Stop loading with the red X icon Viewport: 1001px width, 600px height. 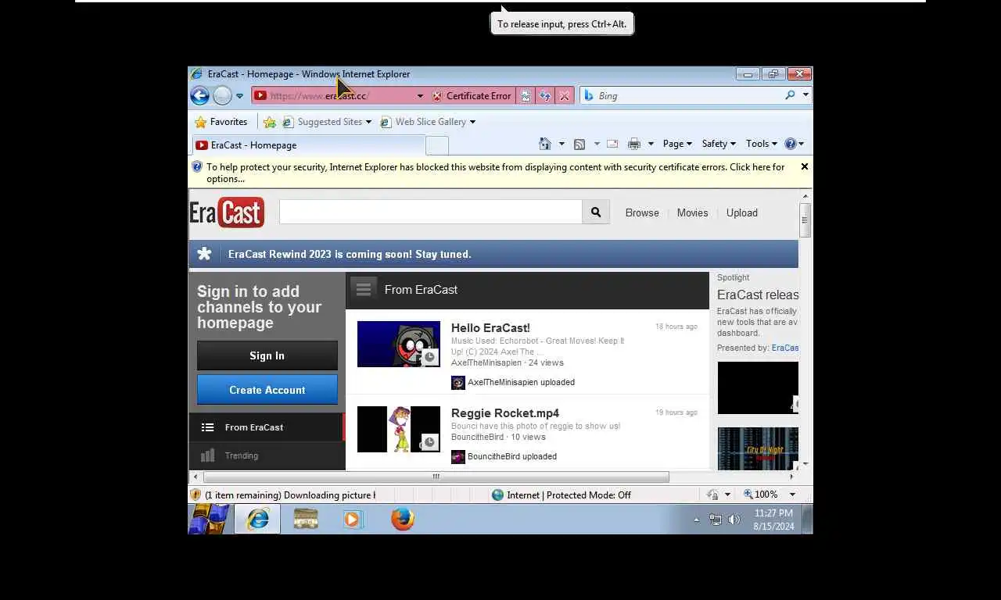tap(565, 95)
